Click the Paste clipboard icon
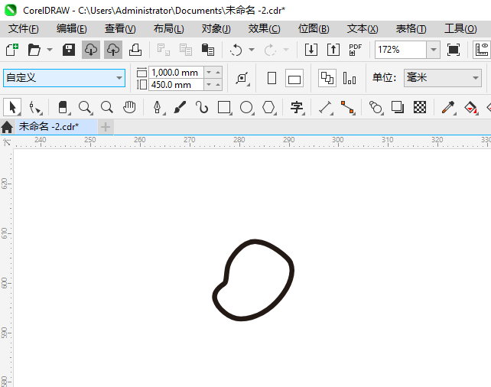491x387 pixels. click(x=207, y=50)
